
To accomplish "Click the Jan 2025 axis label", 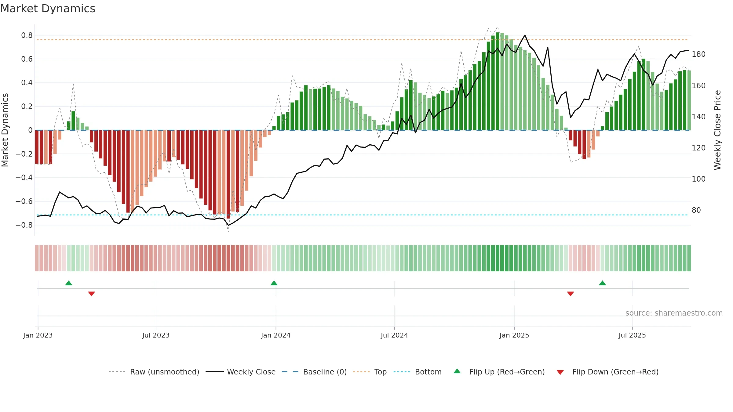I will pos(514,335).
